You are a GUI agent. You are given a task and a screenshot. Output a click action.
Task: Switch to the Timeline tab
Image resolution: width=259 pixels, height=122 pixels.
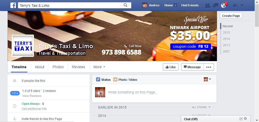[19, 67]
